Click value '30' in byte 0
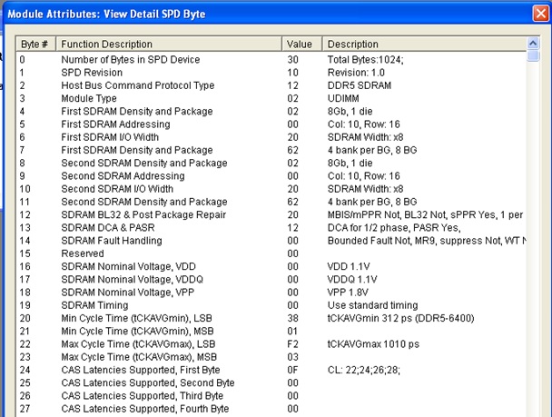The width and height of the screenshot is (552, 417). [x=292, y=60]
